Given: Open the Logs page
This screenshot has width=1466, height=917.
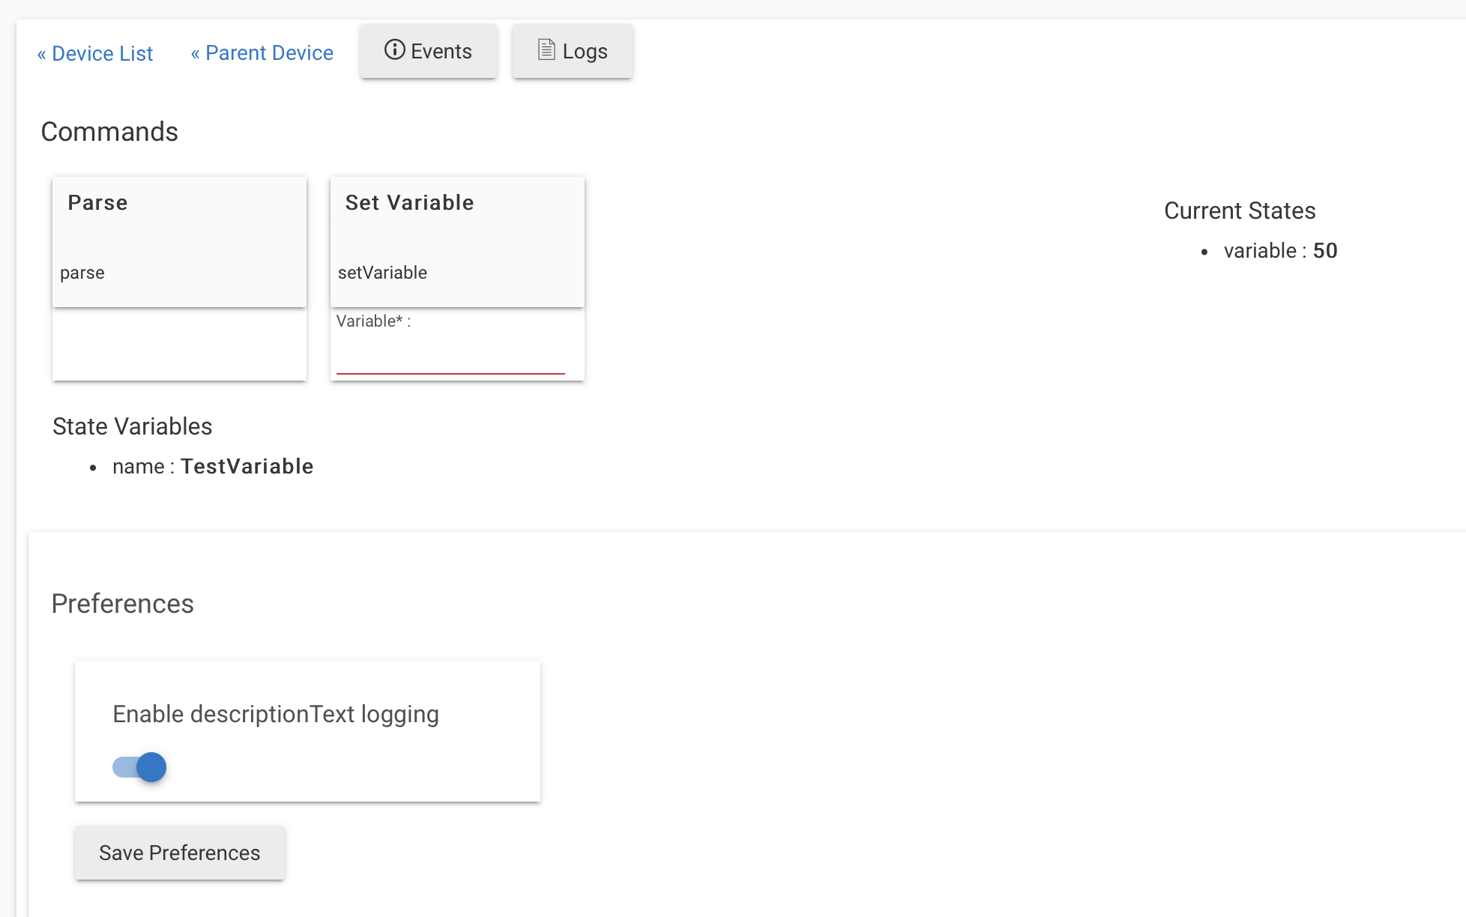Looking at the screenshot, I should (573, 51).
